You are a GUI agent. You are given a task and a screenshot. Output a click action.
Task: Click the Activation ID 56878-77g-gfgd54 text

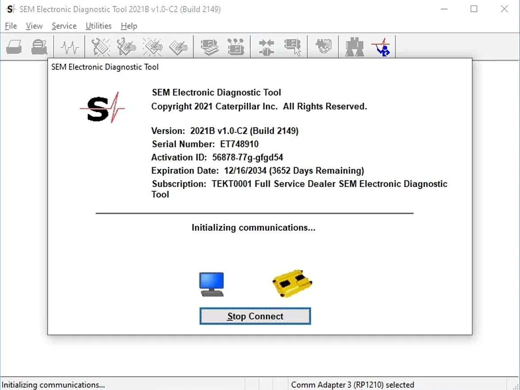tap(217, 158)
